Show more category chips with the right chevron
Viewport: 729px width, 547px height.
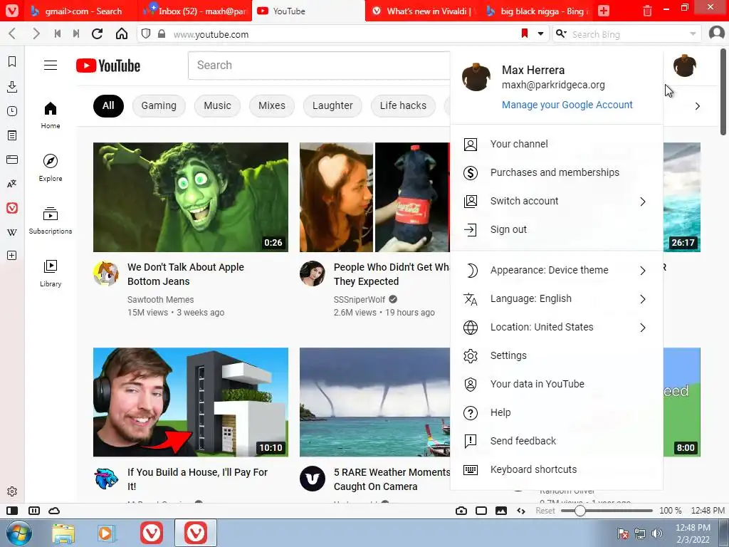point(698,106)
